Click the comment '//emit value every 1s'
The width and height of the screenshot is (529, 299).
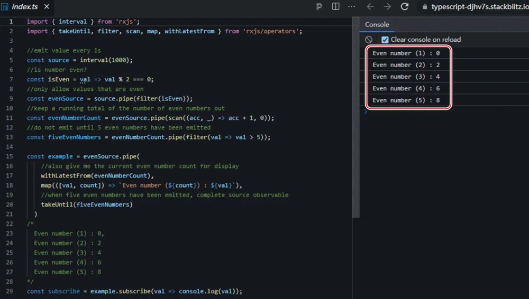click(64, 51)
